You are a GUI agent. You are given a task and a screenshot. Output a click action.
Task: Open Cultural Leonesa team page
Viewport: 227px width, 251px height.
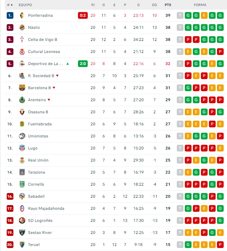coord(44,52)
